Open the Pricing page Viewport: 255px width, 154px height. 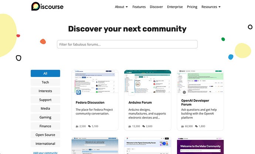[192, 7]
